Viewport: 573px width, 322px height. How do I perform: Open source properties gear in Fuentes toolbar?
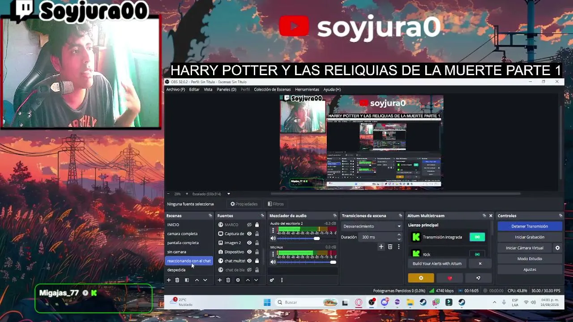point(238,280)
